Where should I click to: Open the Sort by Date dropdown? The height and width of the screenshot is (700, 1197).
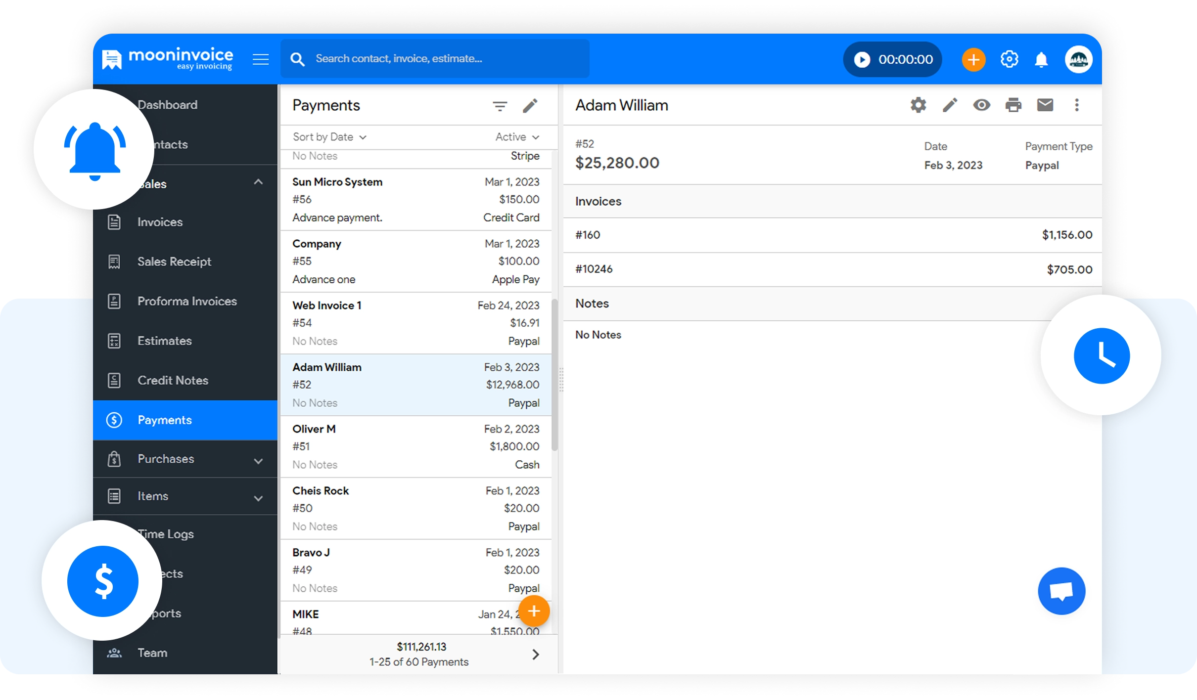tap(329, 137)
